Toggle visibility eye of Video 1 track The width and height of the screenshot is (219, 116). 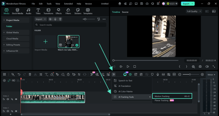[x=16, y=111]
